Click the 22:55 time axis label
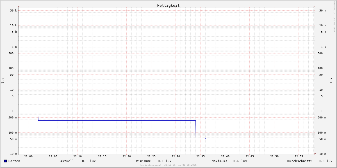 pyautogui.click(x=299, y=157)
